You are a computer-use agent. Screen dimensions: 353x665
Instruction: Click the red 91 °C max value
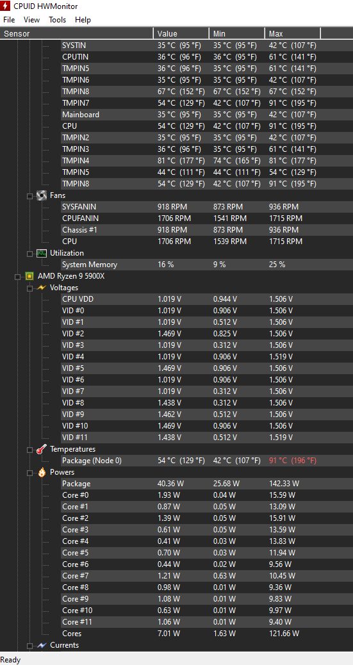[293, 461]
